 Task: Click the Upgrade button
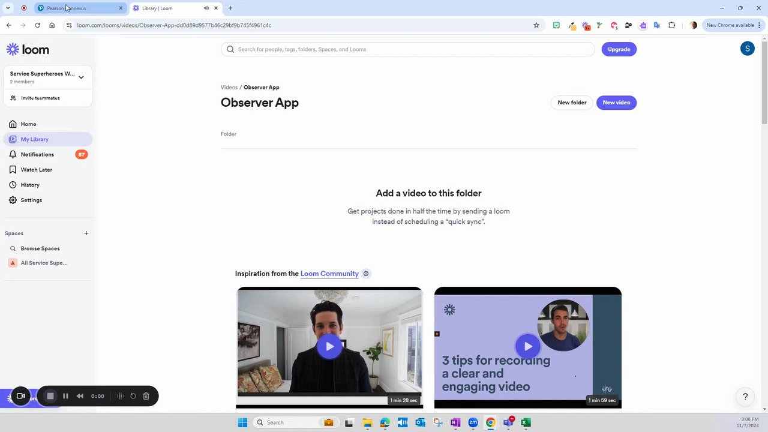pyautogui.click(x=619, y=49)
